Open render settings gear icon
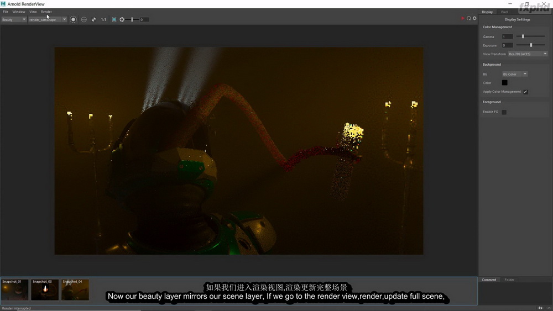The image size is (553, 311). click(x=474, y=18)
